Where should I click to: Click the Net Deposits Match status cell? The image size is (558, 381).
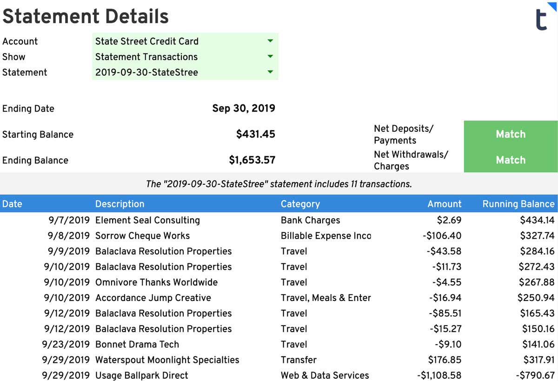[x=511, y=134]
